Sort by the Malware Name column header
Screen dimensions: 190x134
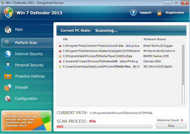(x=155, y=39)
